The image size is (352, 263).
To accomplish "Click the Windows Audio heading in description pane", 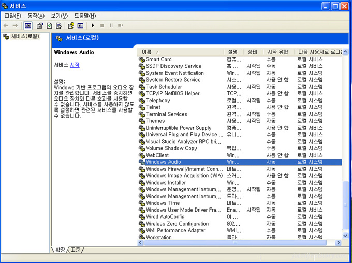I will [74, 52].
